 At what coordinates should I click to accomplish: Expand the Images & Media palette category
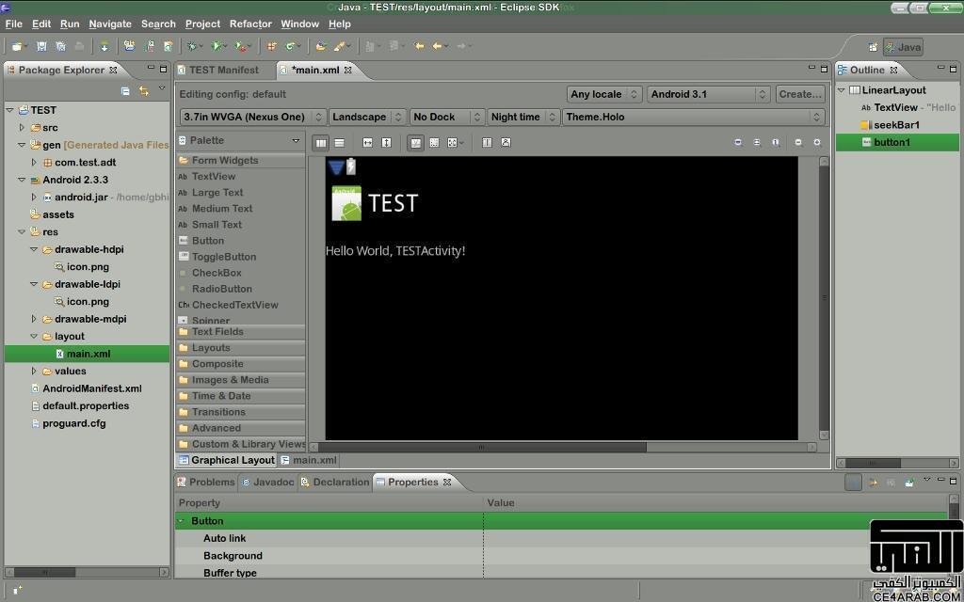(x=241, y=380)
